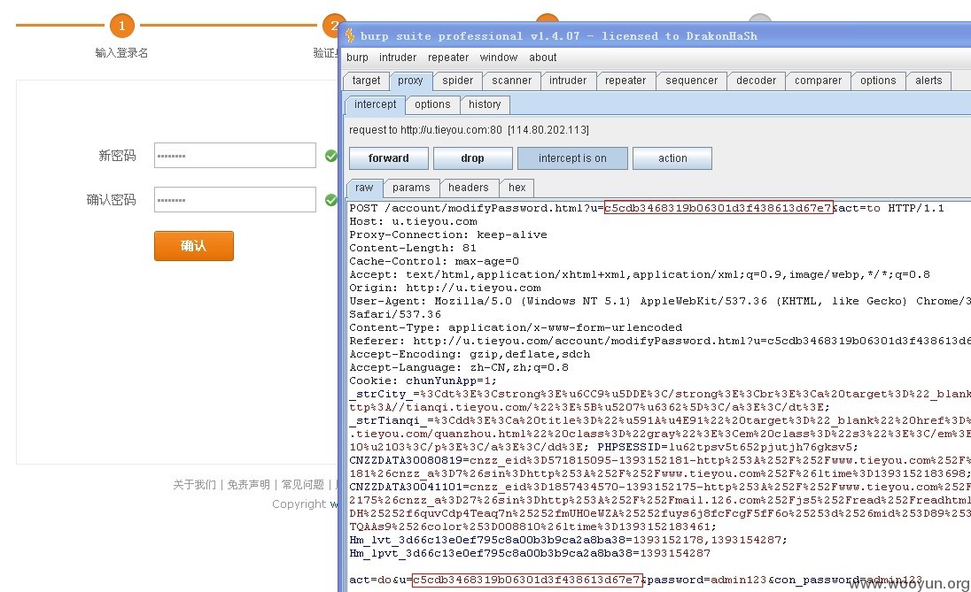Click the 新密码 password field
The width and height of the screenshot is (971, 592).
[235, 155]
